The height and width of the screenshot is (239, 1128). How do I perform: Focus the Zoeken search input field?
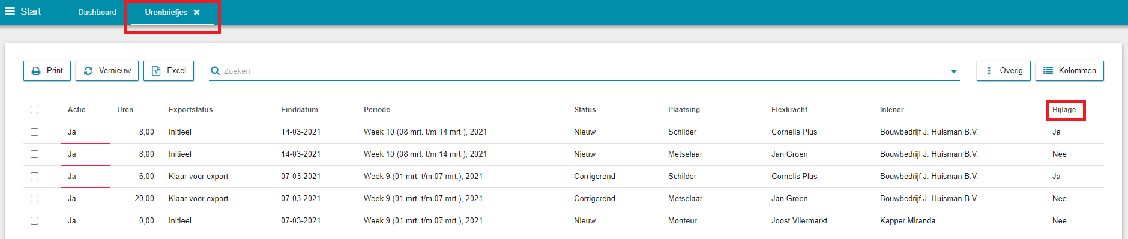pyautogui.click(x=582, y=71)
